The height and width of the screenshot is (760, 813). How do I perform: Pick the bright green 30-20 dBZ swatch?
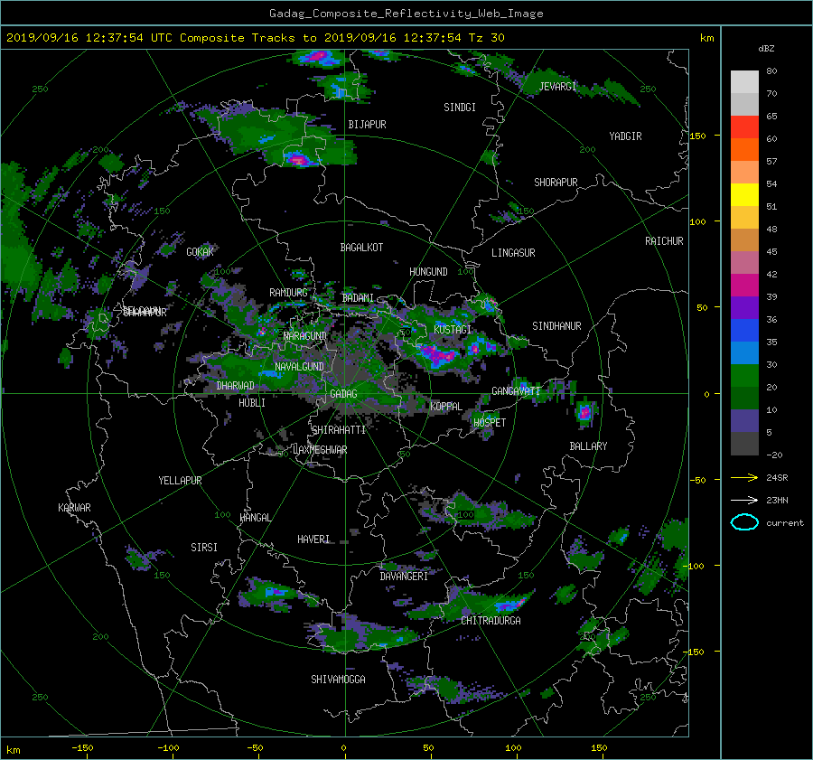[x=744, y=376]
